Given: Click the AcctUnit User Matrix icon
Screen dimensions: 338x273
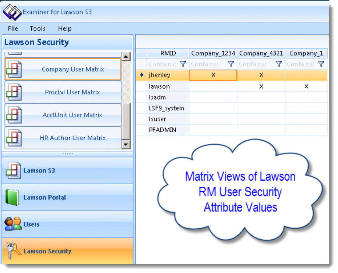Looking at the screenshot, I should (x=14, y=115).
